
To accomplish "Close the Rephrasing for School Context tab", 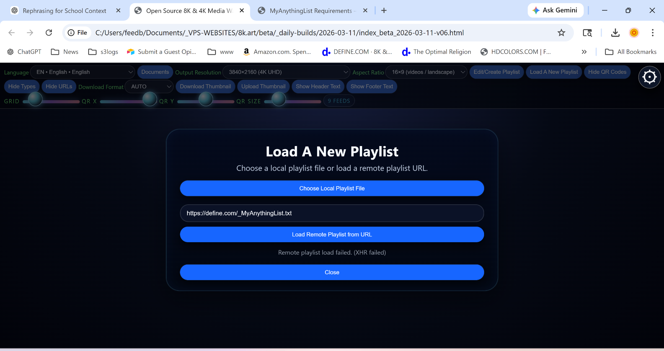I will point(118,11).
